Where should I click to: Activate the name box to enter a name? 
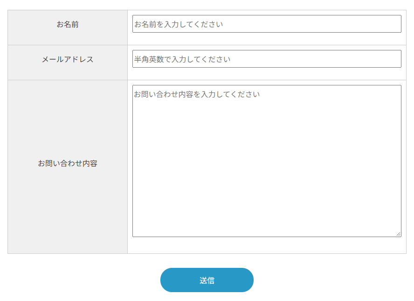267,24
